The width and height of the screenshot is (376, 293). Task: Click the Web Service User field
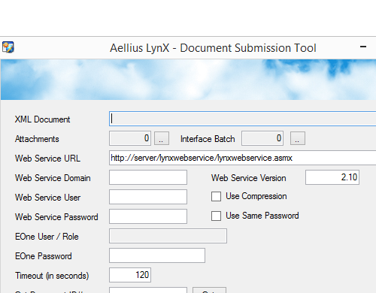point(148,197)
